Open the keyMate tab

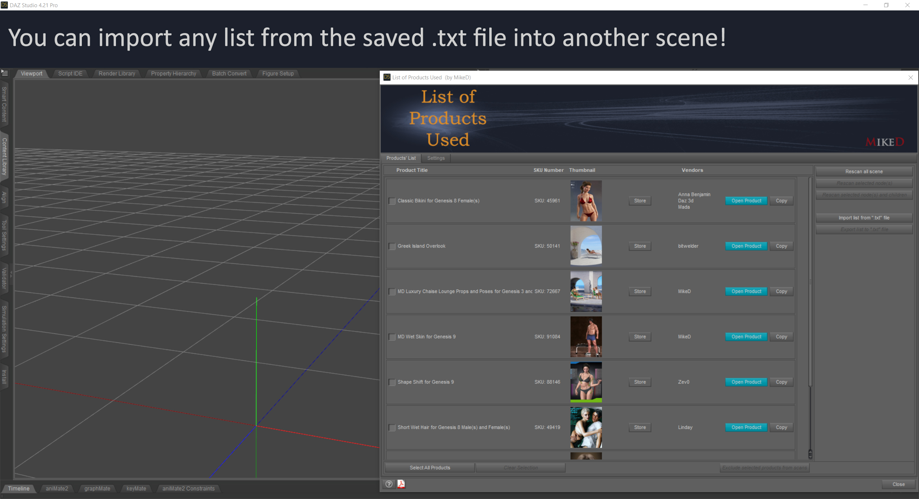[136, 489]
